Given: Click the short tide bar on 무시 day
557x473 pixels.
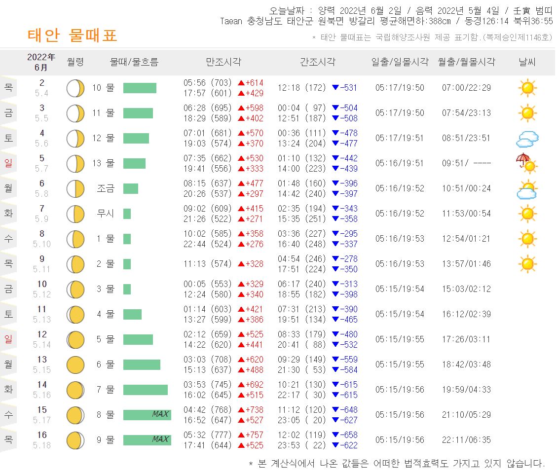Looking at the screenshot, I should 128,213.
